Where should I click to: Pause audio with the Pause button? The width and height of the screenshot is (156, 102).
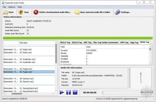click(x=68, y=92)
